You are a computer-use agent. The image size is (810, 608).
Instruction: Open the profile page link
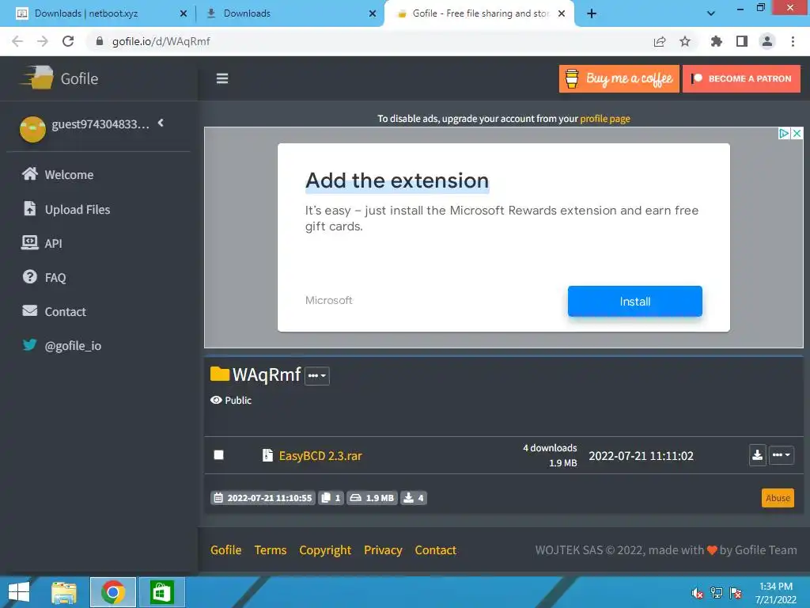pos(605,119)
